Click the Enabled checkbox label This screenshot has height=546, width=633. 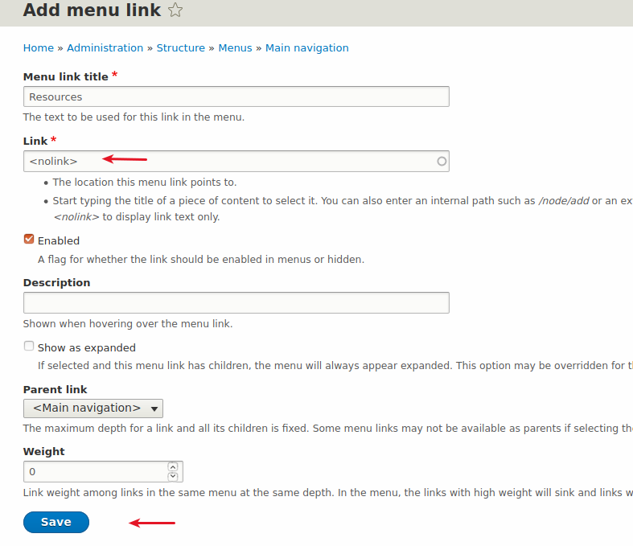pyautogui.click(x=59, y=240)
